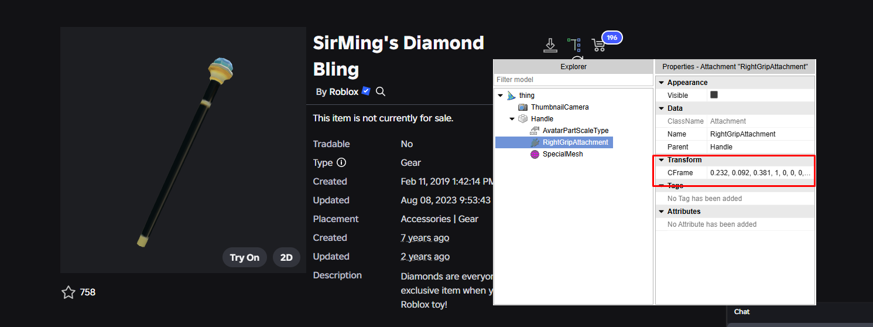Click the info icon next to Type
873x327 pixels.
click(341, 162)
